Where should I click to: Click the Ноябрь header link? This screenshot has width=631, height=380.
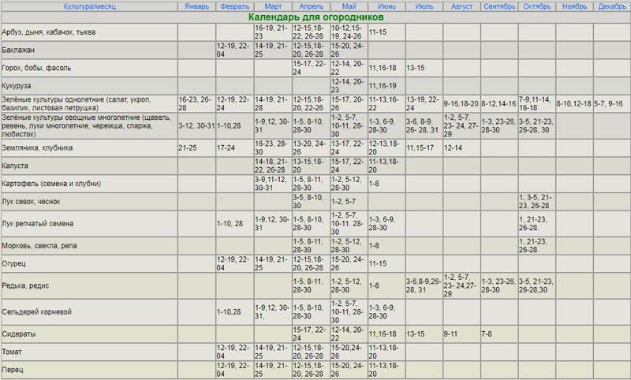(573, 6)
